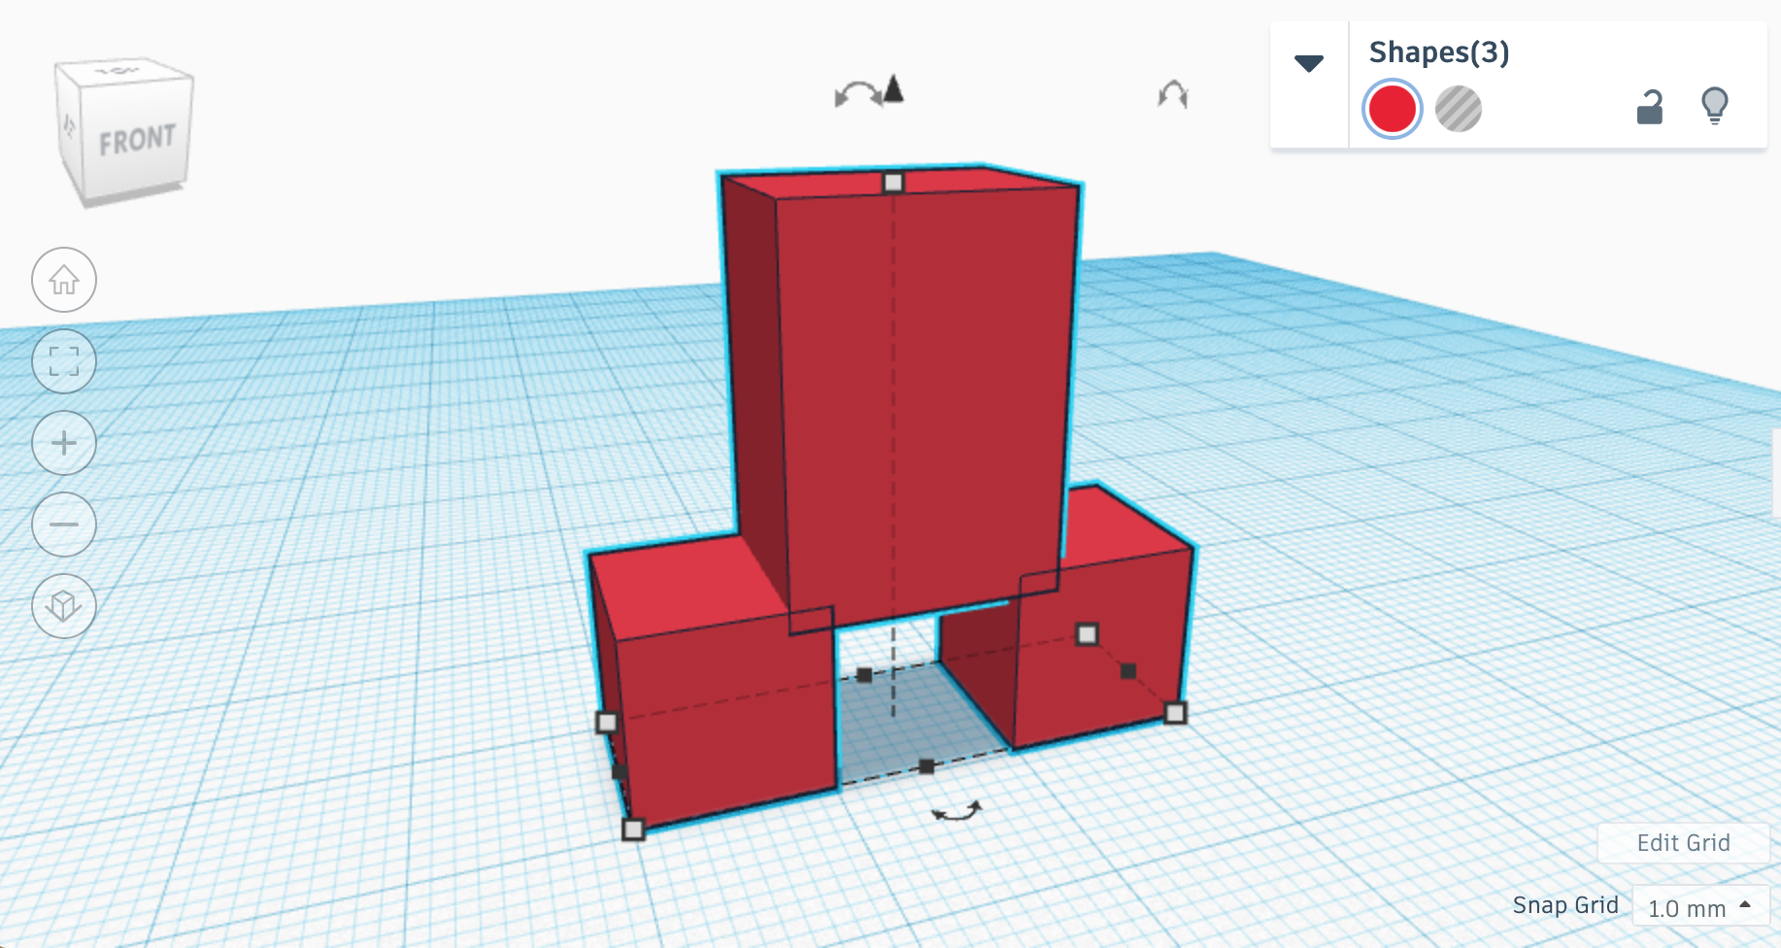Click the TOP face of view cube
This screenshot has height=948, width=1781.
pyautogui.click(x=120, y=71)
